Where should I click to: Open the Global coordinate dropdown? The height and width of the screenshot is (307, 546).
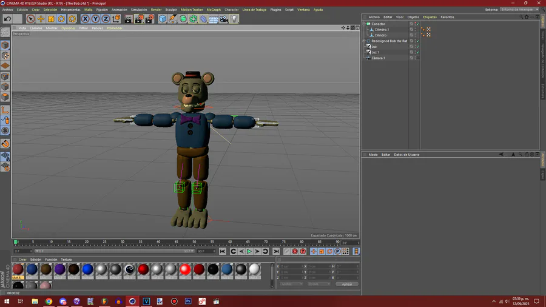291,284
